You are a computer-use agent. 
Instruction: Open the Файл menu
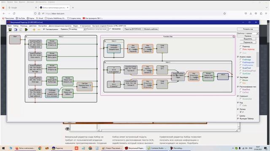[x=9, y=26]
